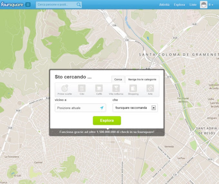Screen dimensions: 219x184
Task: Click the foursquare logo
Action: coord(12,5)
